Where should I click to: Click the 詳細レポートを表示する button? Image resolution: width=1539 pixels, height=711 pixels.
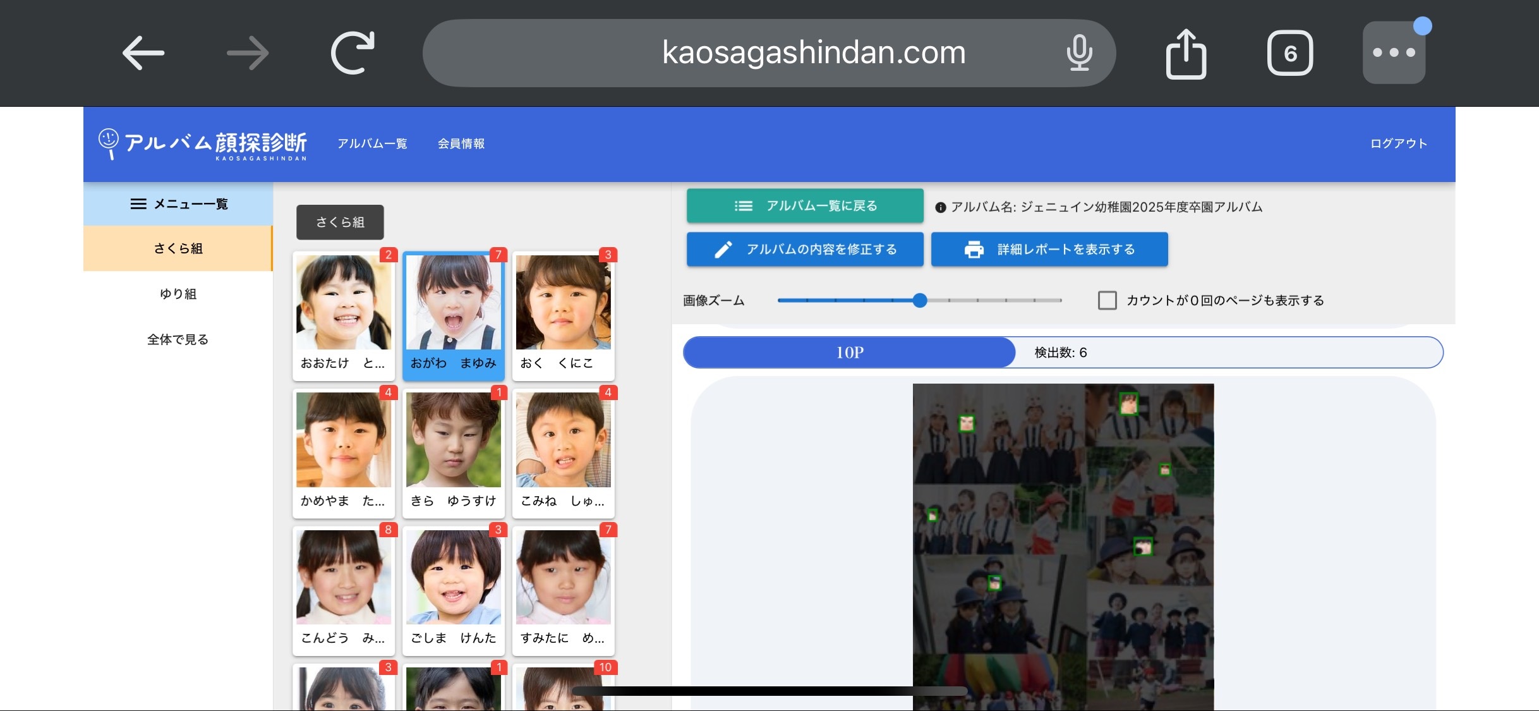coord(1049,250)
